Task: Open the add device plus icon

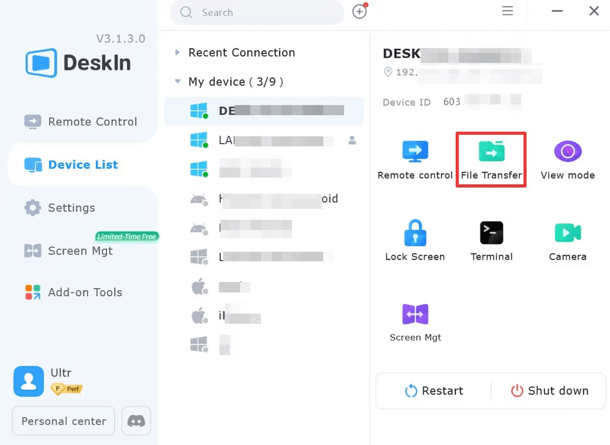Action: click(359, 11)
